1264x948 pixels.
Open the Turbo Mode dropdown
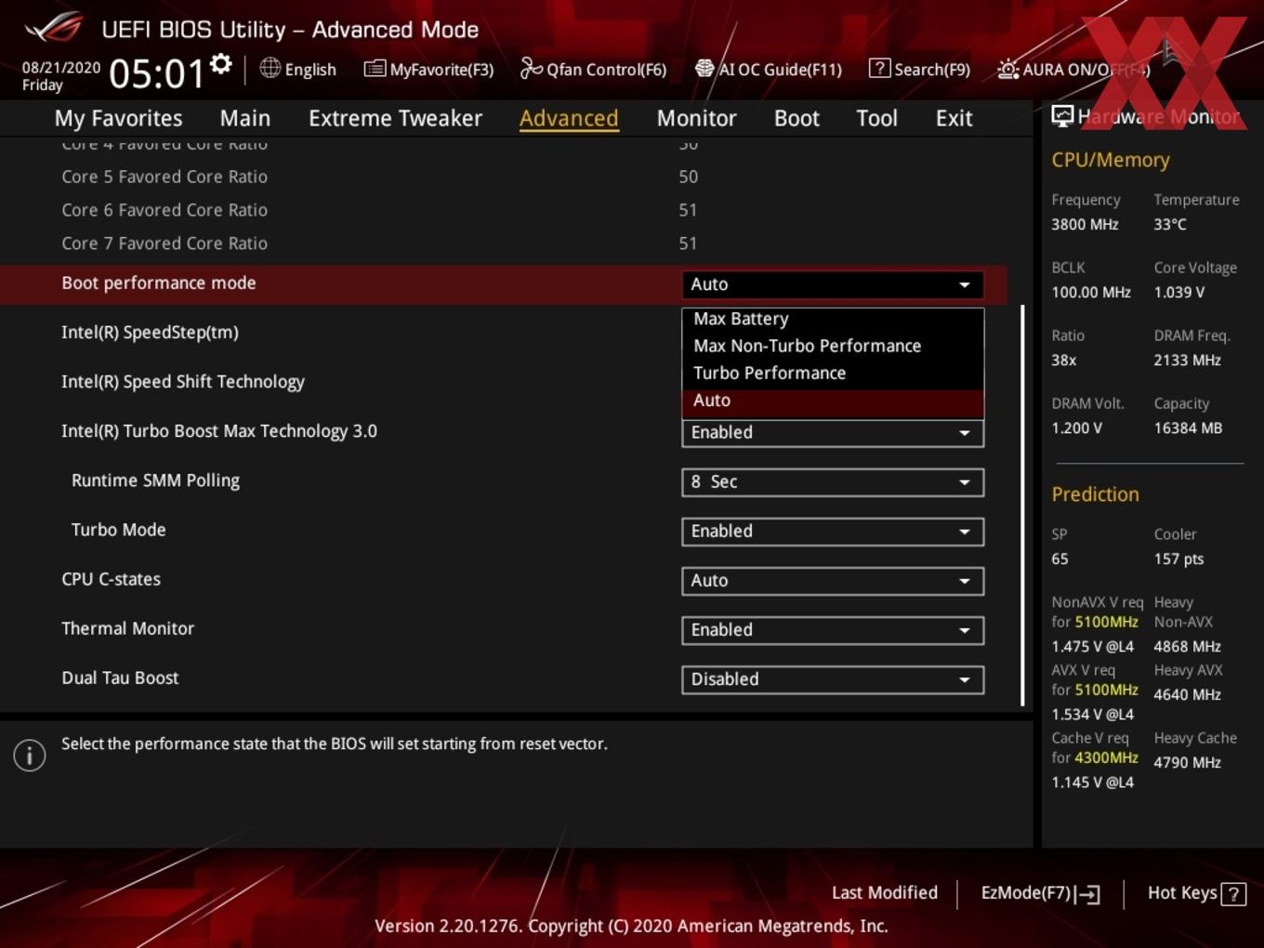833,531
